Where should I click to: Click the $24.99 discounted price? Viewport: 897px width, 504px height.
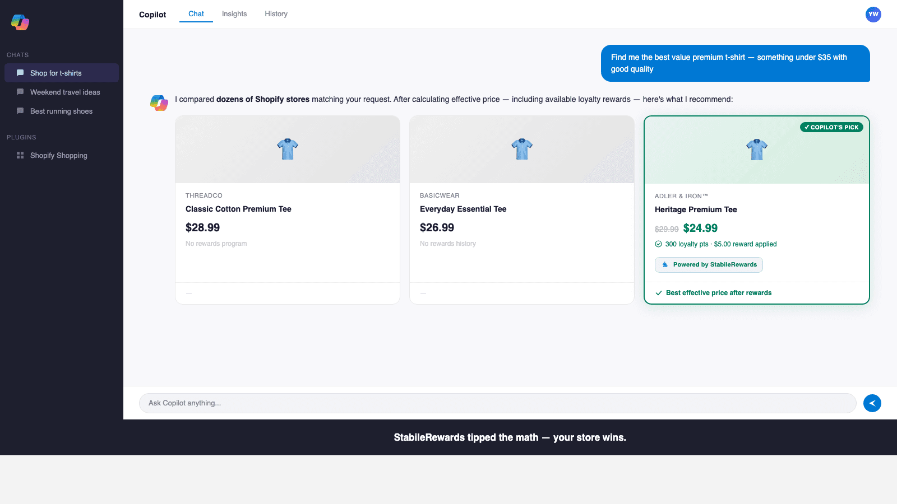(x=700, y=228)
